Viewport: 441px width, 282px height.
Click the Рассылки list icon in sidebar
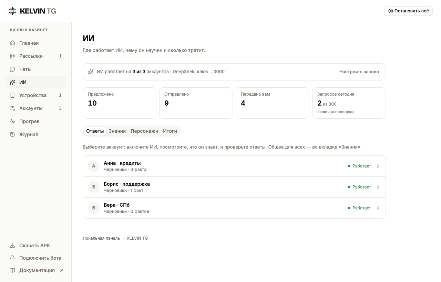pos(12,56)
